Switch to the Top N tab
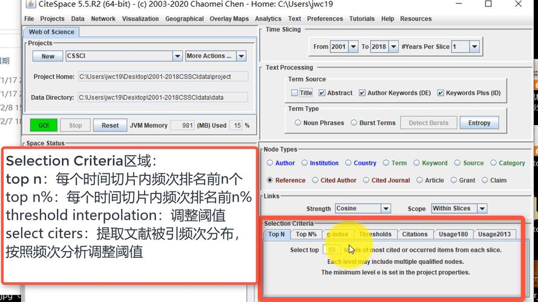The width and height of the screenshot is (538, 302). [277, 234]
